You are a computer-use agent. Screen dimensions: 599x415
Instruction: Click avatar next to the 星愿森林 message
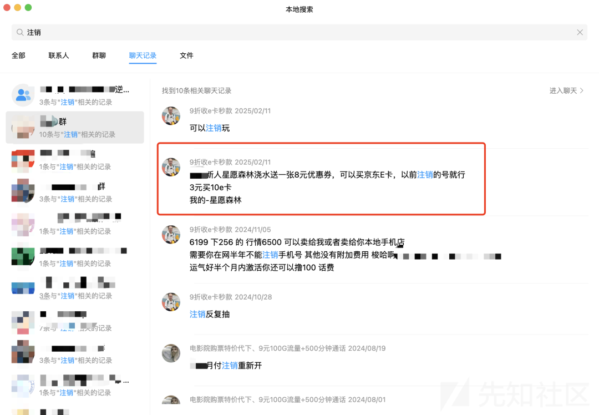pos(171,167)
